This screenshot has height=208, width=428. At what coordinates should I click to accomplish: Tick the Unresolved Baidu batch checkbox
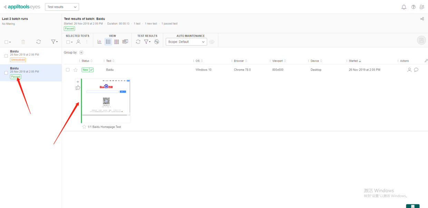(6, 56)
